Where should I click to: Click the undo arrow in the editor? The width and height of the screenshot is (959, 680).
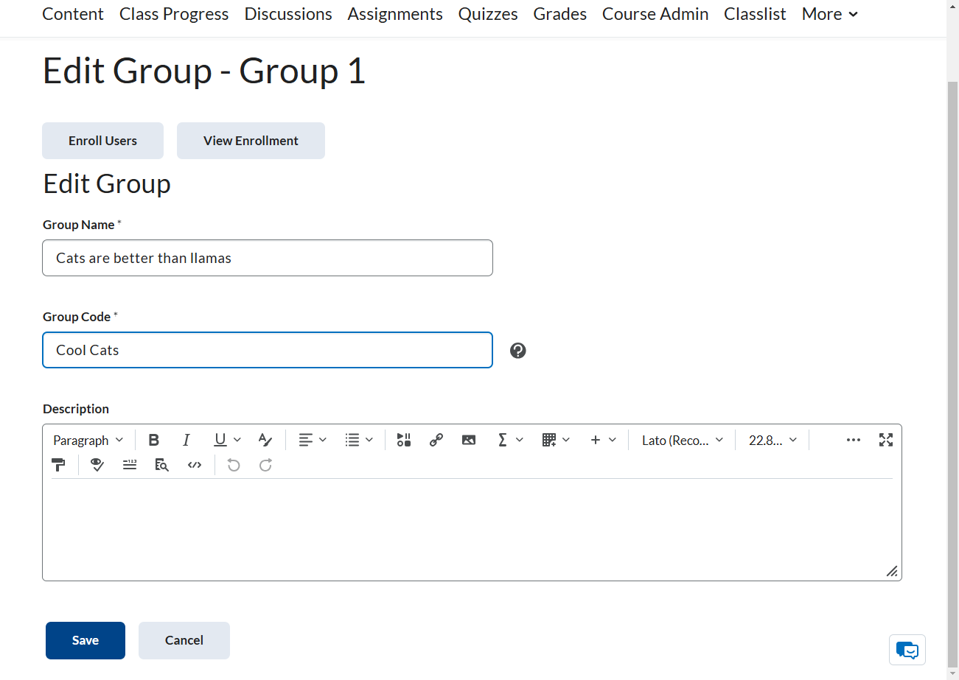234,465
